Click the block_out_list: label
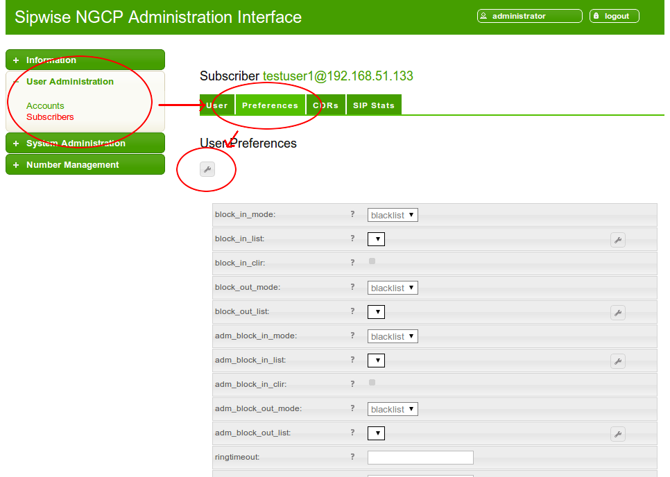The width and height of the screenshot is (670, 477). coord(242,312)
